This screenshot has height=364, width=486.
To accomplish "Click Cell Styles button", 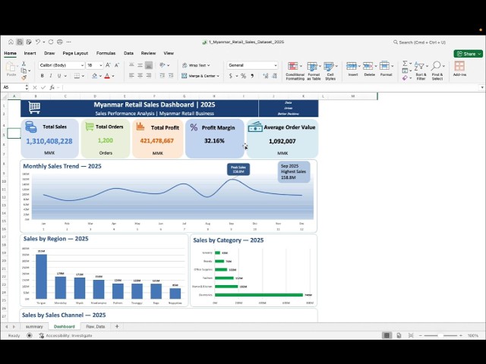I will (330, 71).
